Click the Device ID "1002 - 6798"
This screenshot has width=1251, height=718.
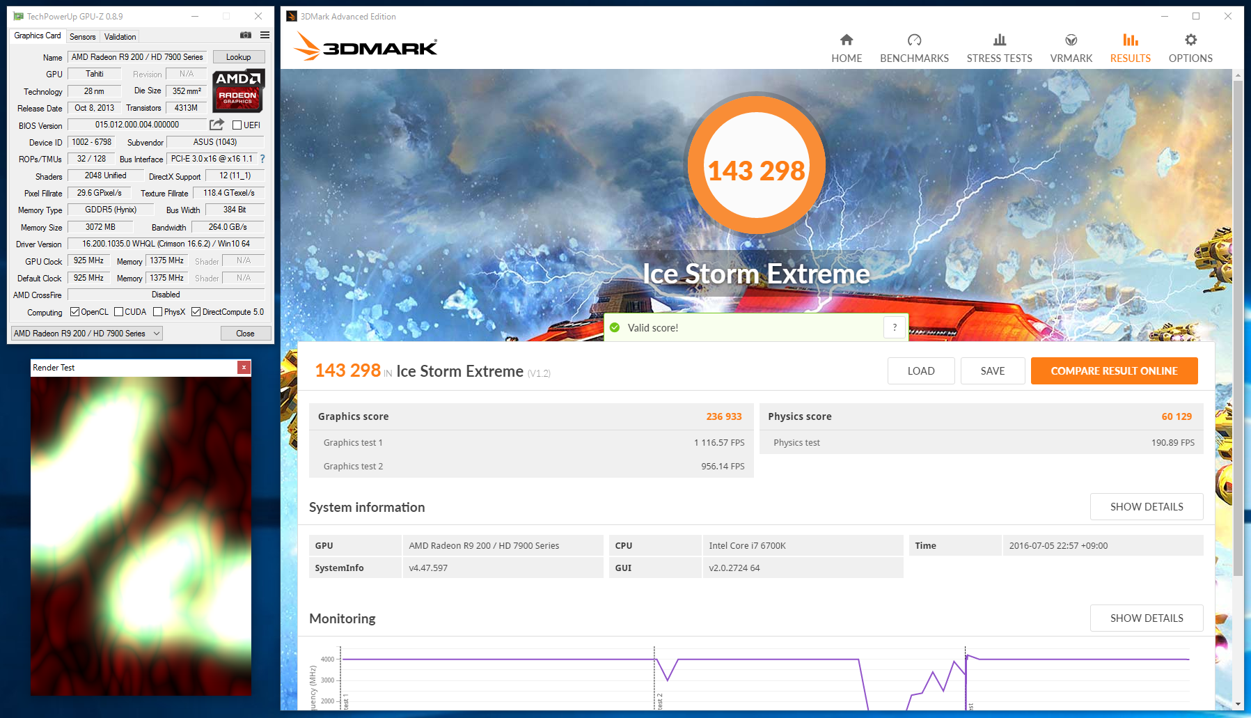point(91,142)
